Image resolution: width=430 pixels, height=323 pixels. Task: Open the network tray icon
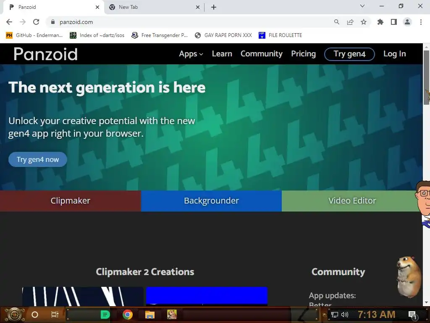[x=335, y=315]
